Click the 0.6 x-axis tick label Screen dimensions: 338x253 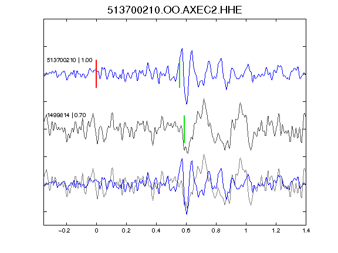pos(186,231)
